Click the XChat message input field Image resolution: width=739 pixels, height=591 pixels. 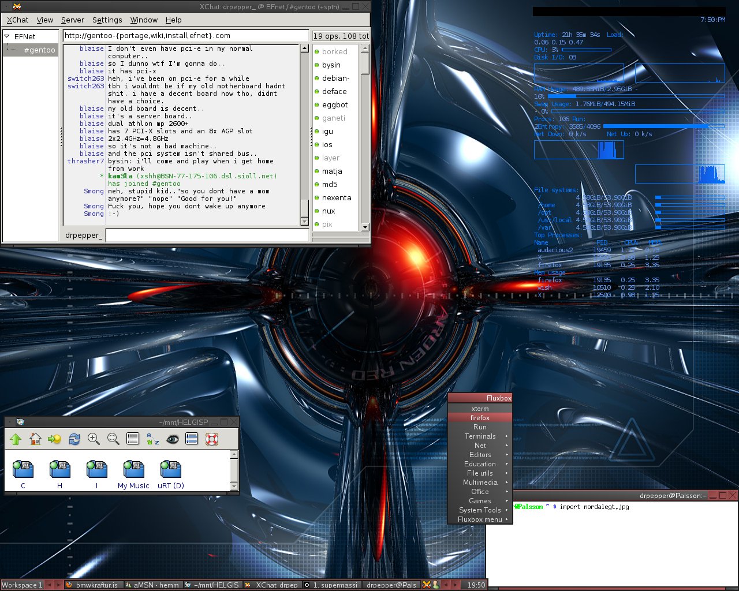click(207, 235)
